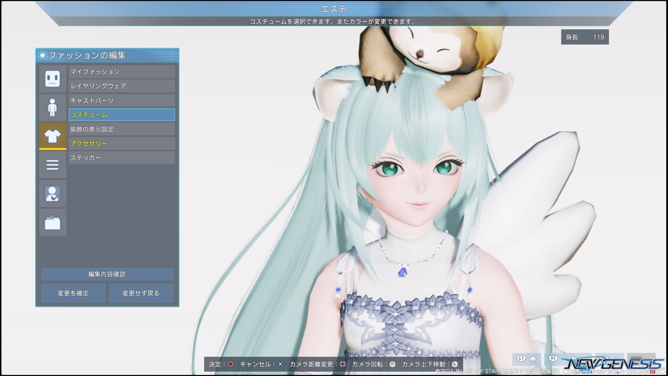The width and height of the screenshot is (668, 376).
Task: Open the character data checkmark icon
Action: point(52,194)
